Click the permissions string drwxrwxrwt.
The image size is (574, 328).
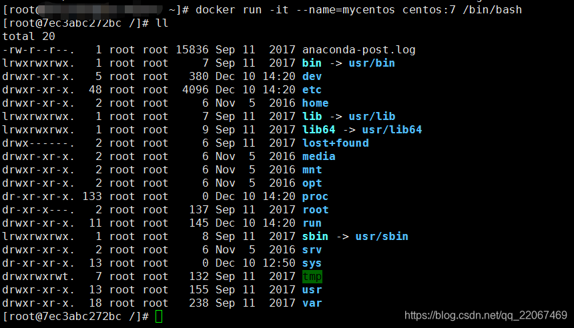[x=39, y=277]
